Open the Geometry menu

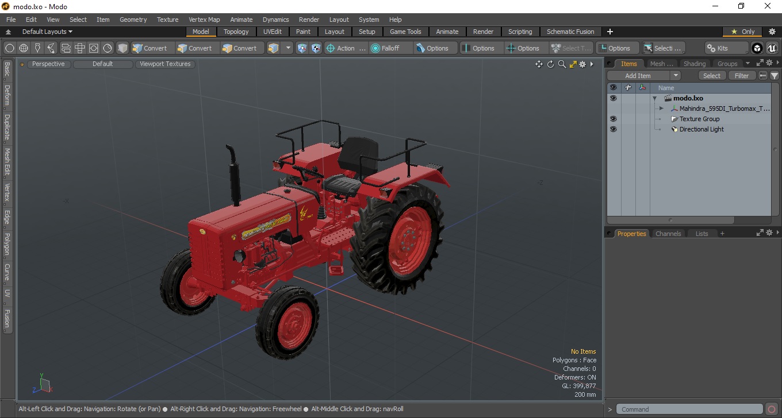[133, 20]
